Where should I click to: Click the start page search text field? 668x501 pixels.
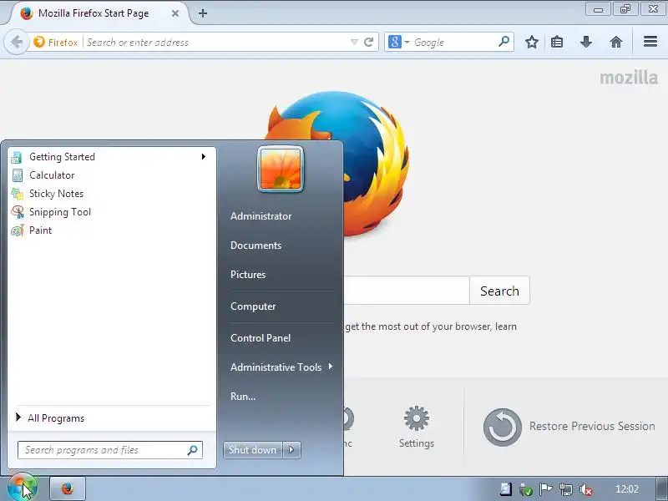pyautogui.click(x=407, y=291)
